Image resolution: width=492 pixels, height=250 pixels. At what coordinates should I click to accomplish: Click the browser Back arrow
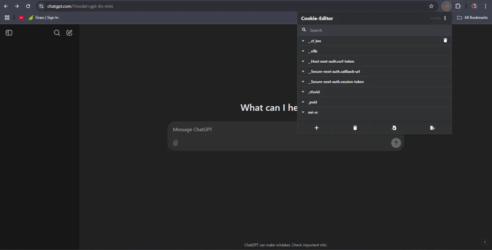pos(6,6)
